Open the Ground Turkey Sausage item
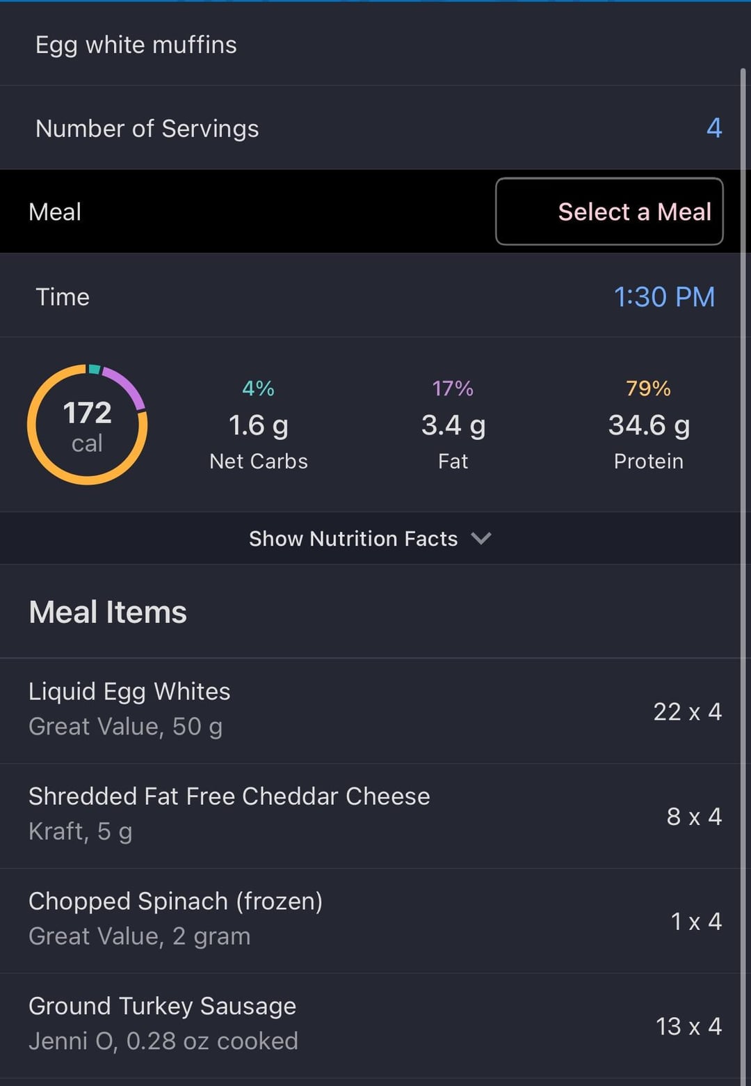The image size is (751, 1086). [x=163, y=1023]
